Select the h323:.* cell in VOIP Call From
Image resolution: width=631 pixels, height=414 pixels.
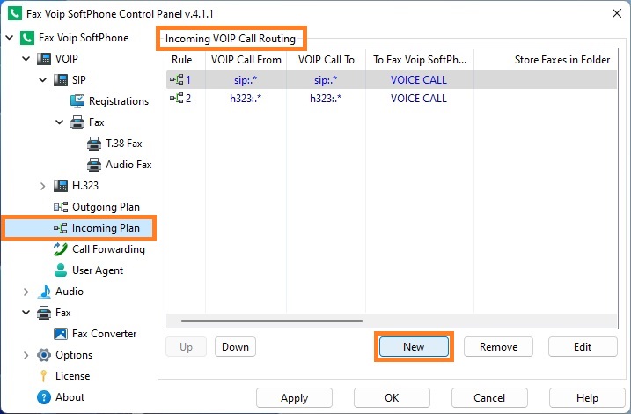pyautogui.click(x=246, y=99)
